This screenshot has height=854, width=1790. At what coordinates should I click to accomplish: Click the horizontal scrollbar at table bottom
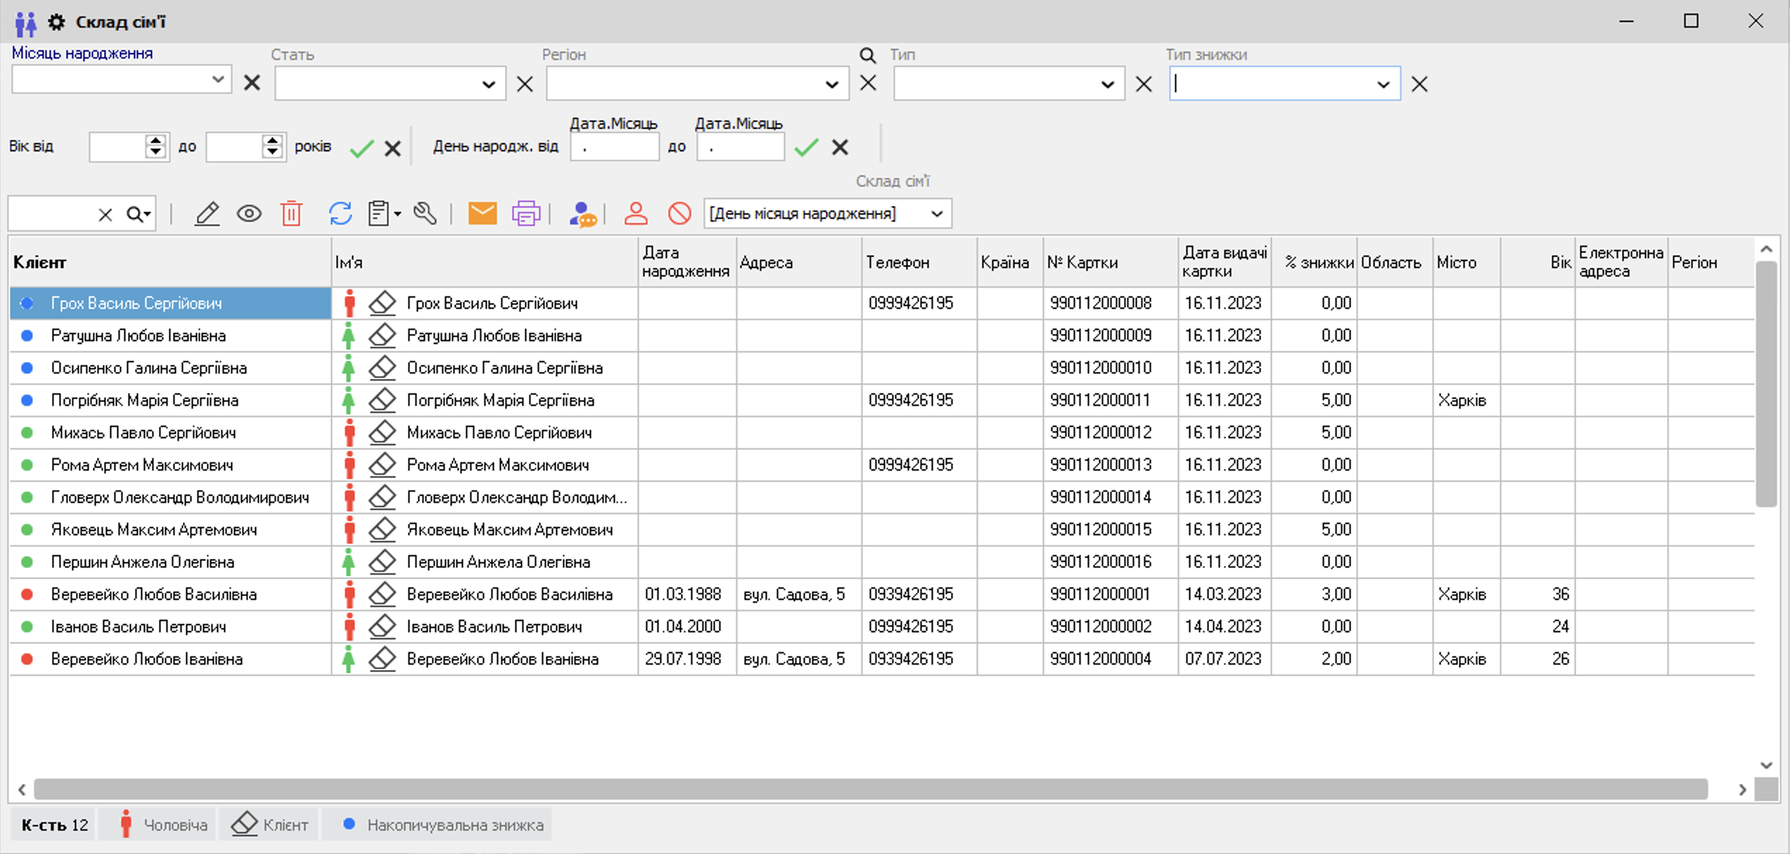(x=870, y=789)
